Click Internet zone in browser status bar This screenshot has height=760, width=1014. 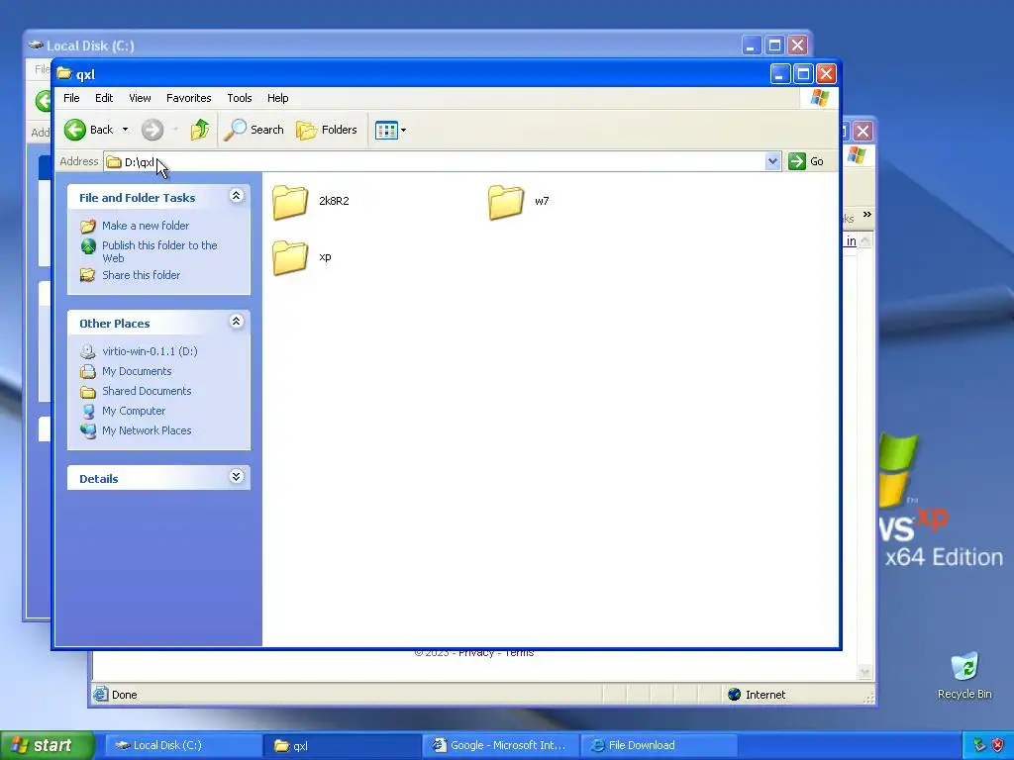[x=757, y=695]
